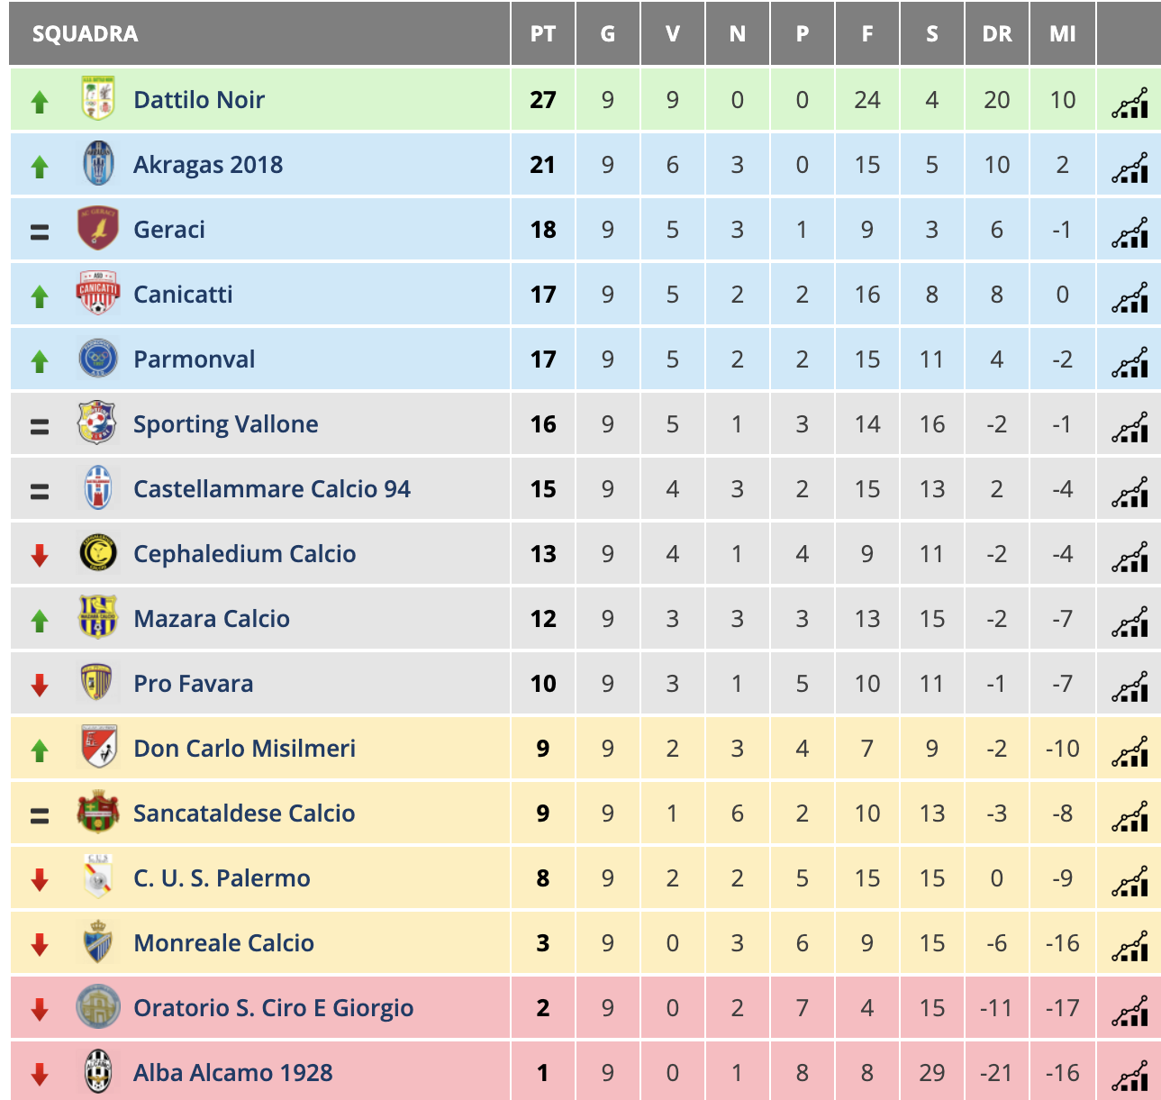The height and width of the screenshot is (1100, 1161).
Task: Click the Canicatti club logo
Action: click(97, 294)
